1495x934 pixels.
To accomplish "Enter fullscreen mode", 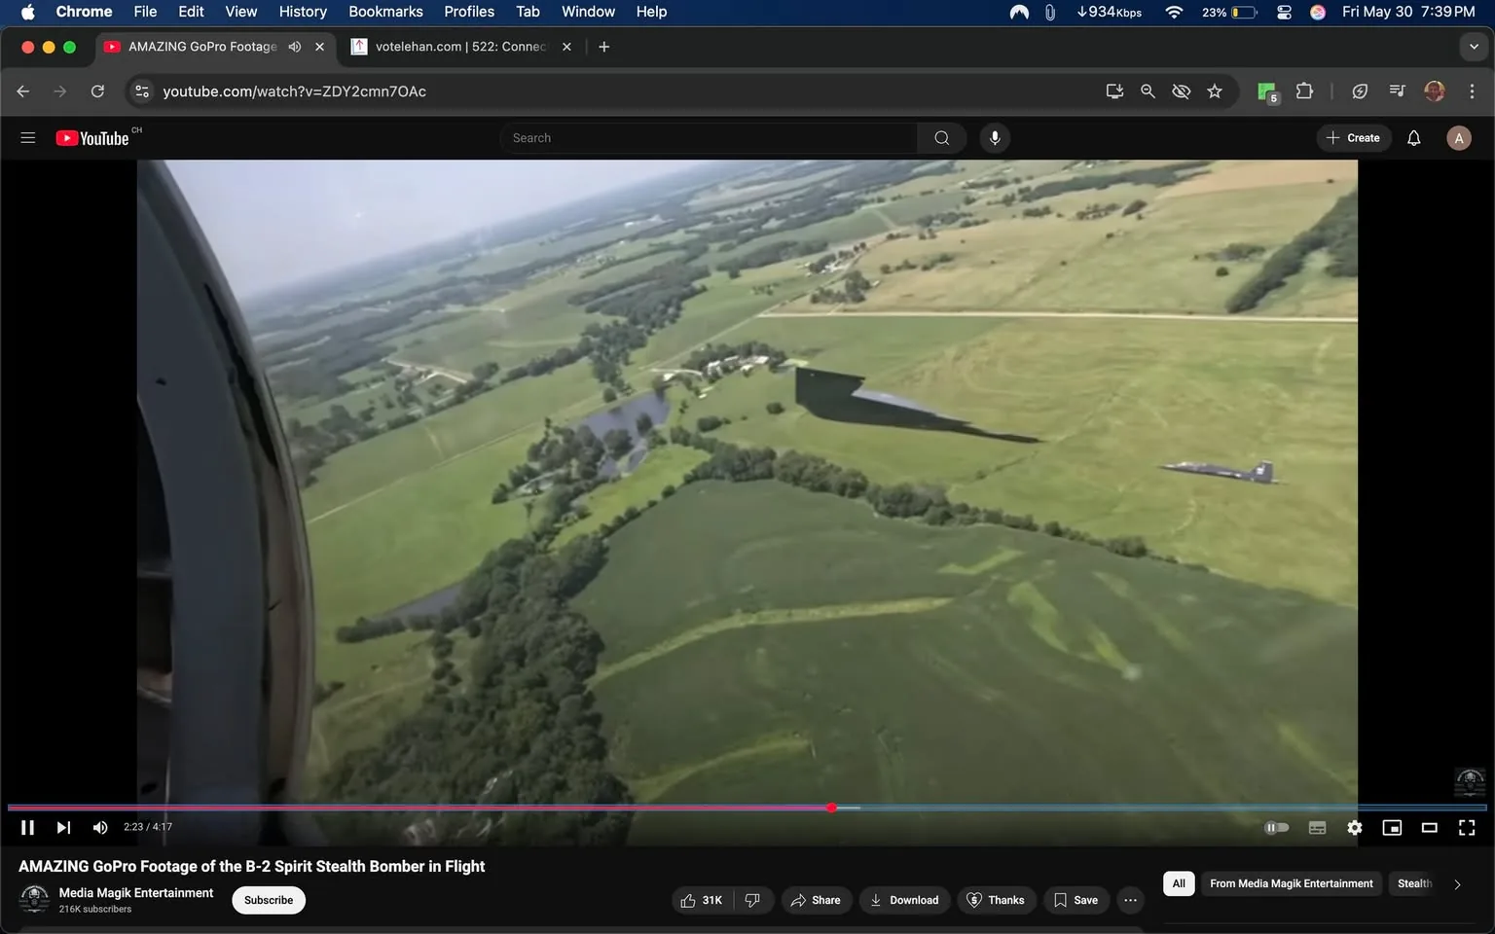I will tap(1466, 827).
